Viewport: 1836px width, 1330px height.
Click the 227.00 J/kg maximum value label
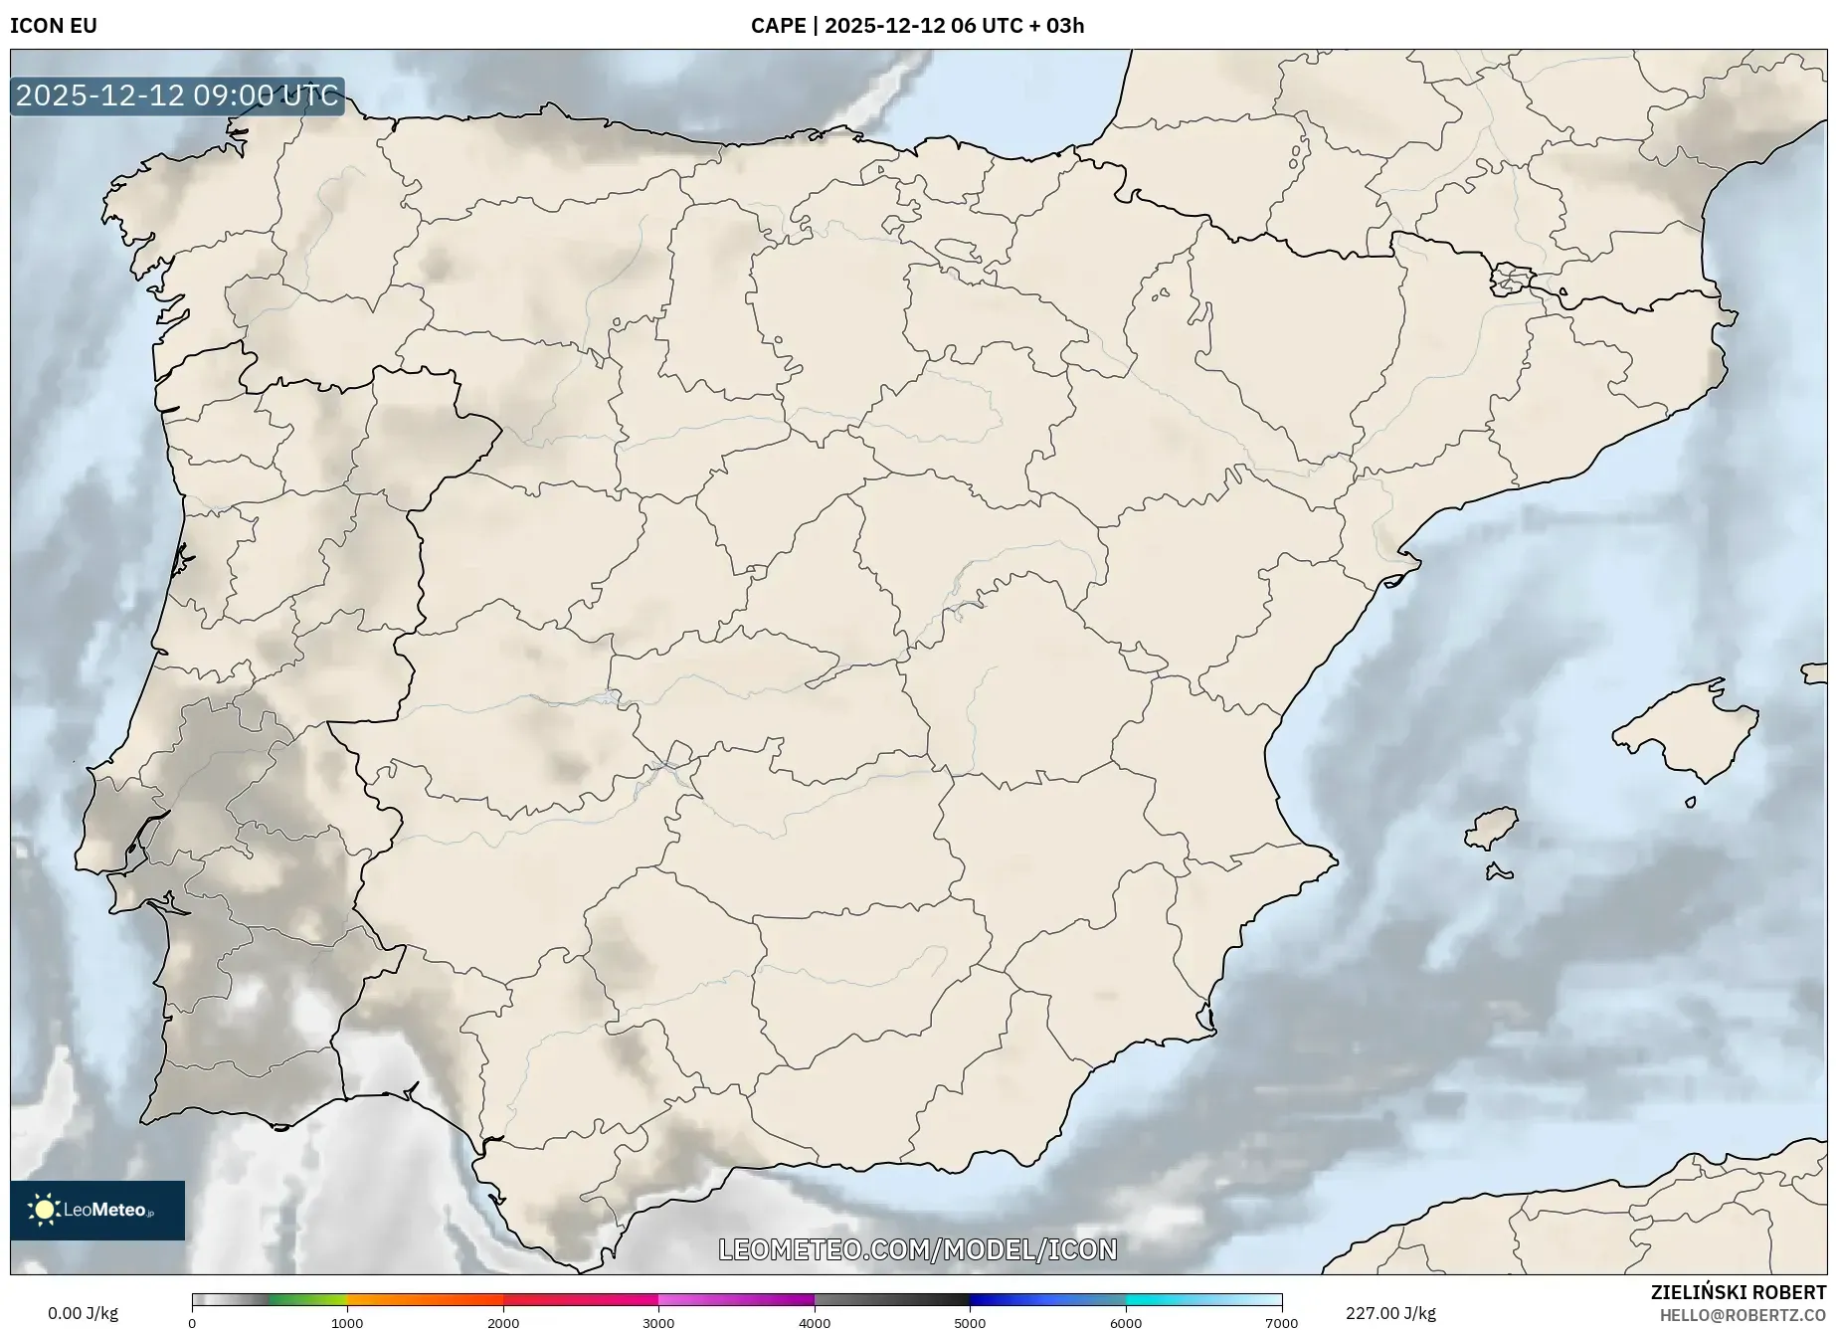tap(1390, 1313)
